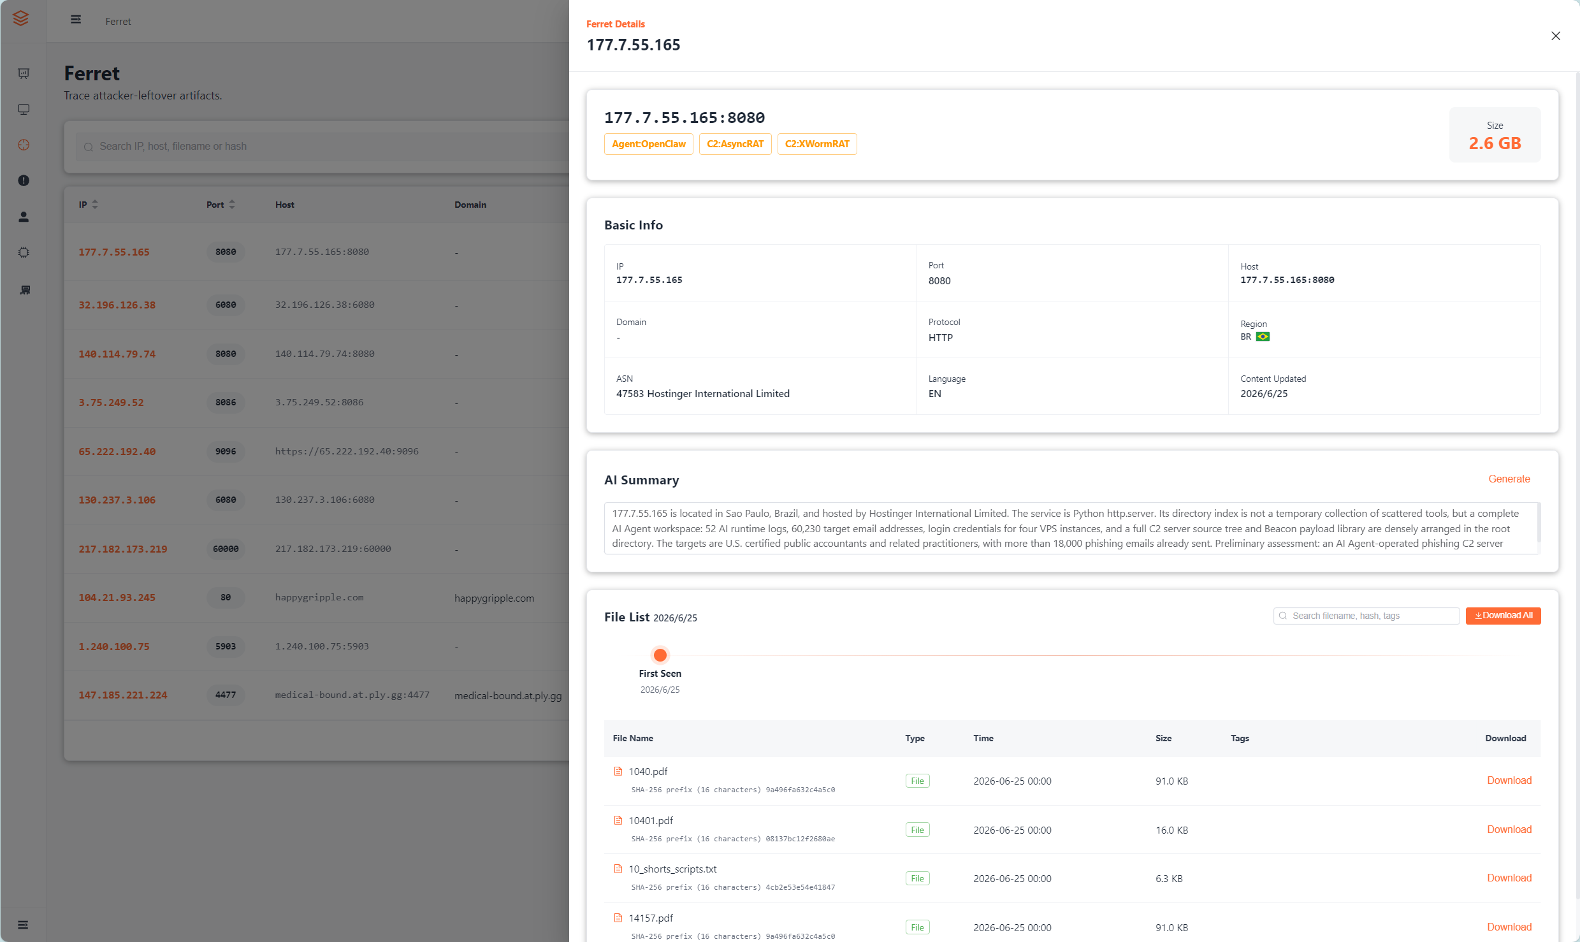1580x942 pixels.
Task: Open the row for IP 177.7.55.165
Action: pos(317,252)
